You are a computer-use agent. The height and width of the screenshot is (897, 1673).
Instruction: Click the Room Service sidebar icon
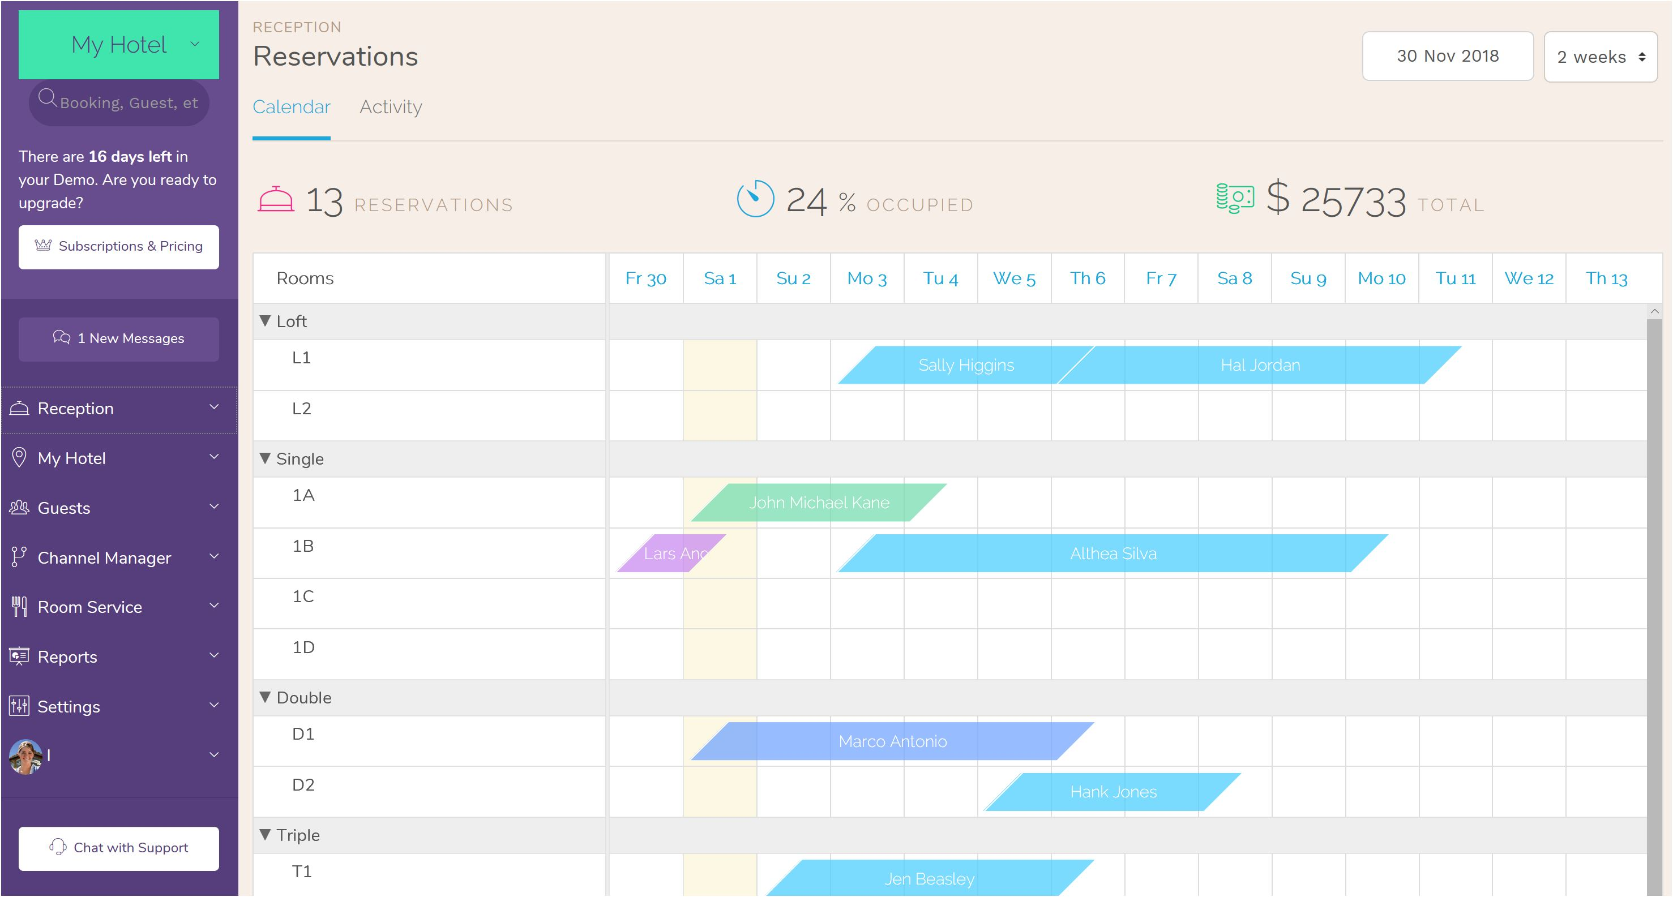click(21, 607)
